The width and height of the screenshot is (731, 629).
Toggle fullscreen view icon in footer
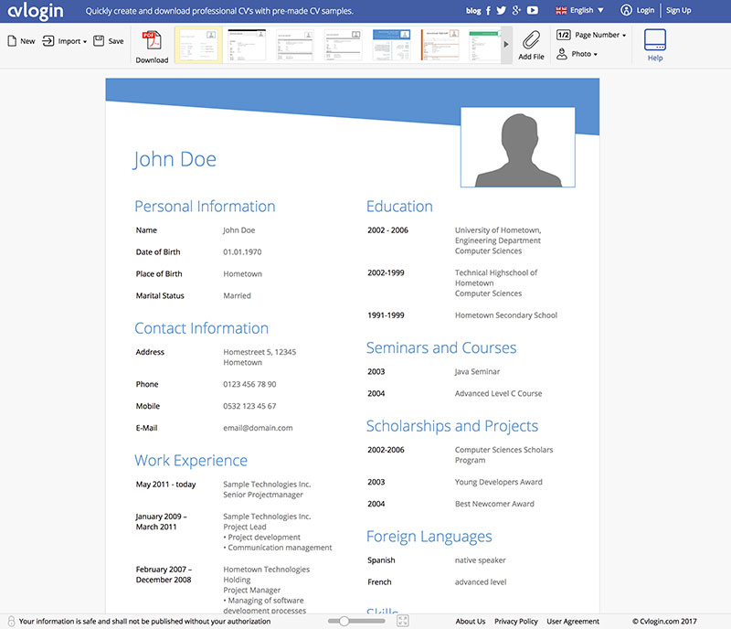(x=403, y=621)
